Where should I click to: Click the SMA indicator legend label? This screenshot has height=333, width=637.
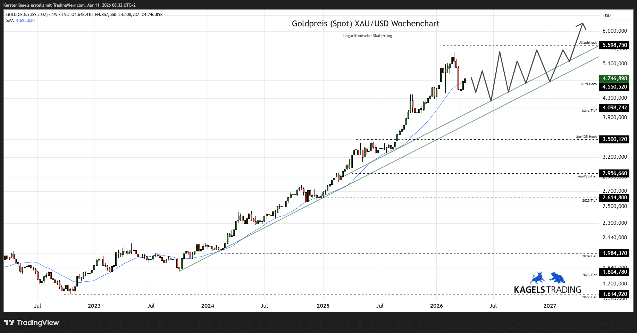(x=10, y=20)
